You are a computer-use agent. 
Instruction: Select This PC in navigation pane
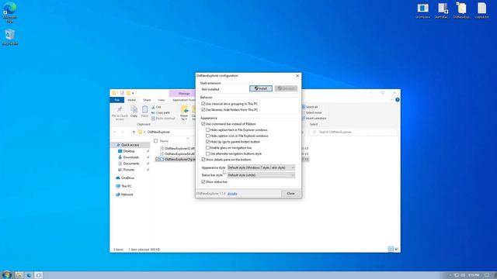(x=126, y=186)
